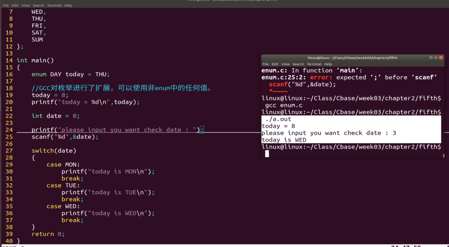Maximize the small terminal window
Viewport: 449px width, 247px height.
click(x=436, y=58)
